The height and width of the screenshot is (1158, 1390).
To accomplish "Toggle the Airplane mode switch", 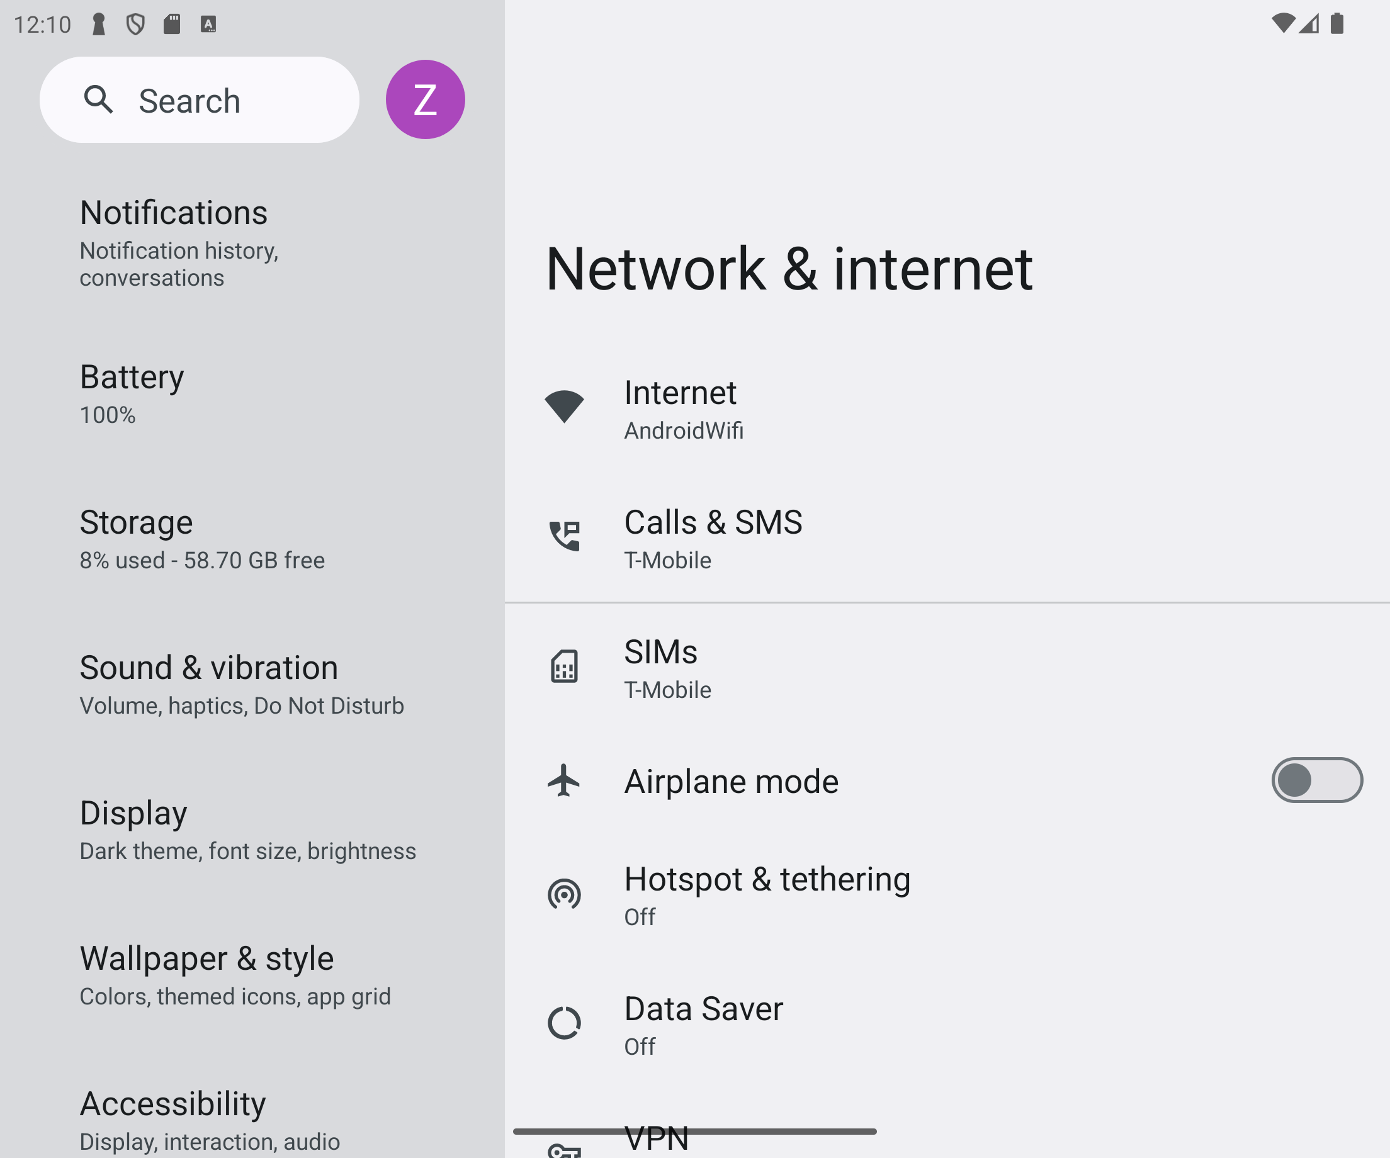I will (x=1316, y=780).
